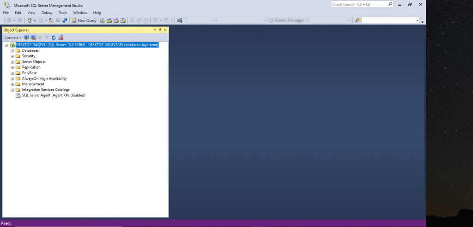Screen dimensions: 473x227
Task: Click the grayed Save disk icon
Action: pos(58,20)
